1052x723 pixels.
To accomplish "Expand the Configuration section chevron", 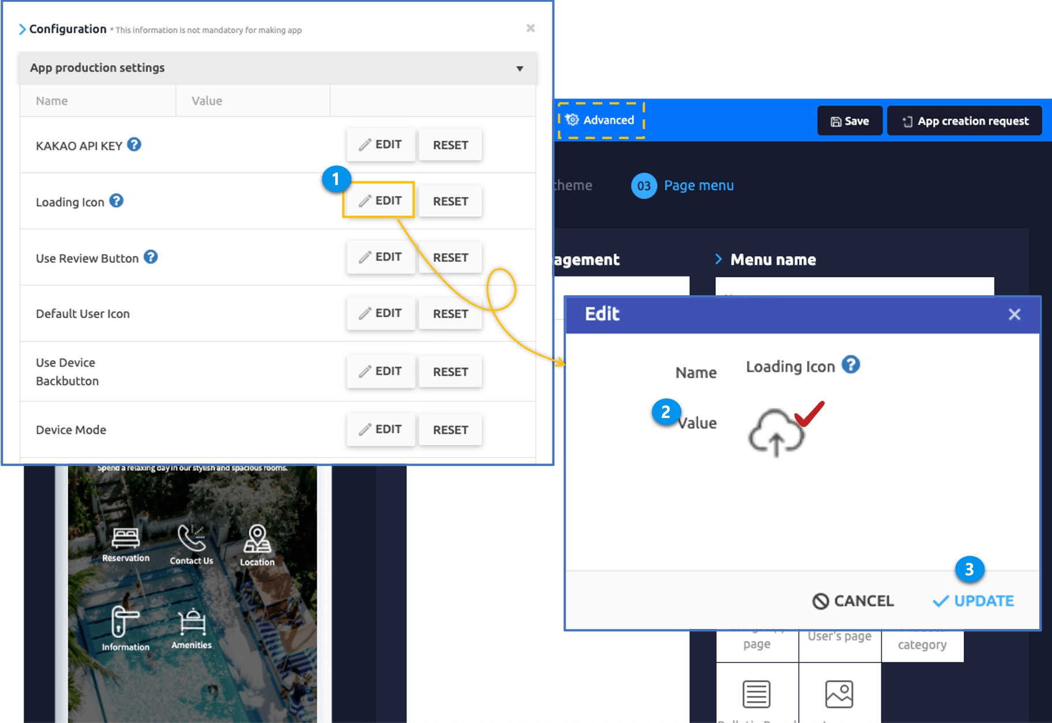I will (x=22, y=29).
